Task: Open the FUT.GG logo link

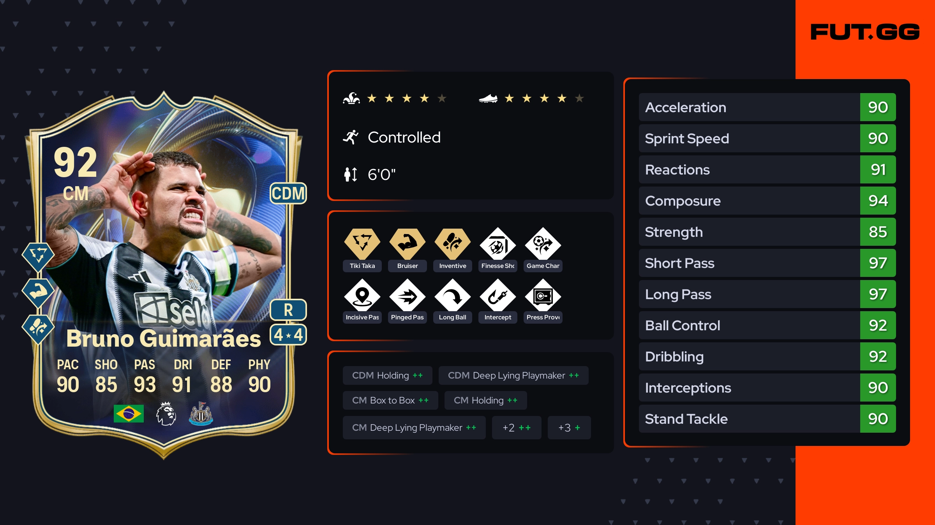Action: pos(865,32)
